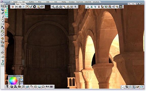Pick a color in the hexagon color picker
The width and height of the screenshot is (146, 91).
(x=13, y=81)
